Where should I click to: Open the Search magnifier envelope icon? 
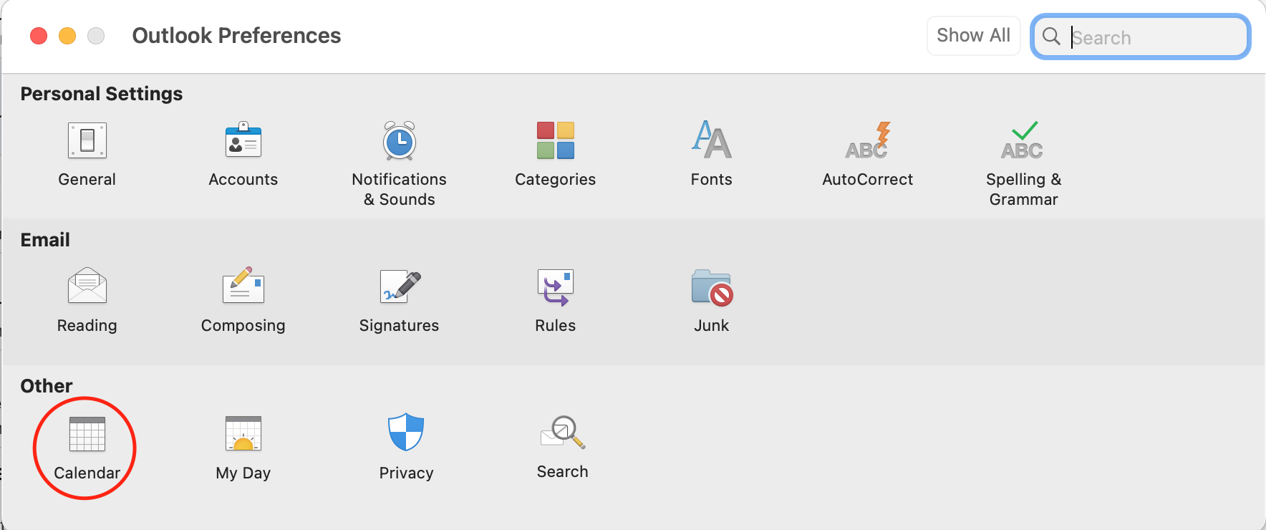[563, 432]
